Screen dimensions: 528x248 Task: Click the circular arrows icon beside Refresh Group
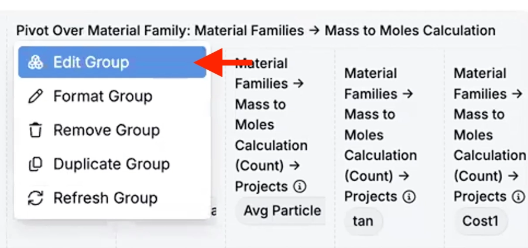[36, 198]
